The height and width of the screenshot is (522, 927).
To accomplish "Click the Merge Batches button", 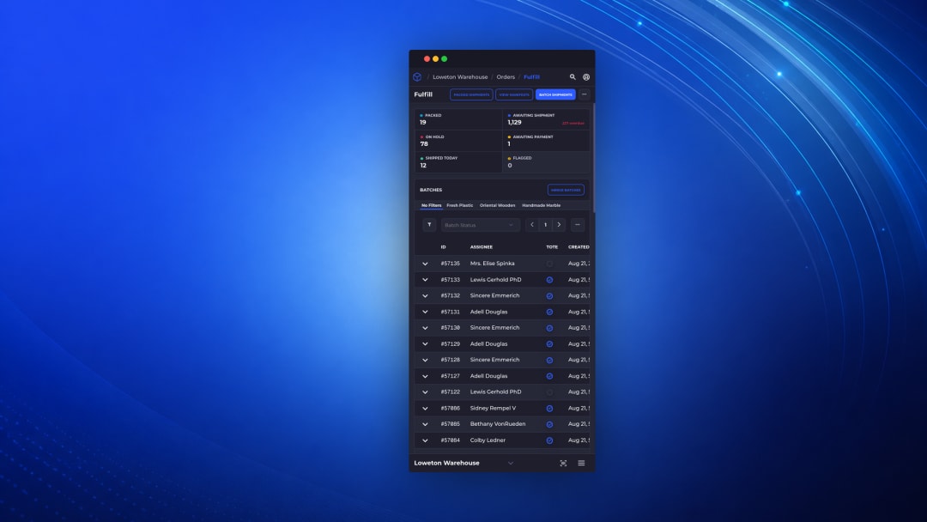I will [x=566, y=190].
